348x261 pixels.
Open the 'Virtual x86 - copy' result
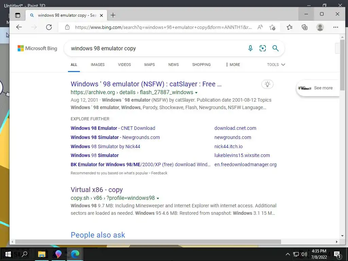point(97,190)
